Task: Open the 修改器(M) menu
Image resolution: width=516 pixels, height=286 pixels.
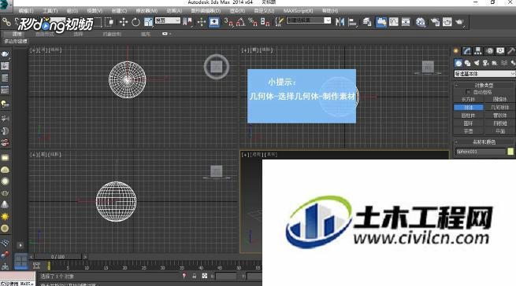Action: [147, 11]
